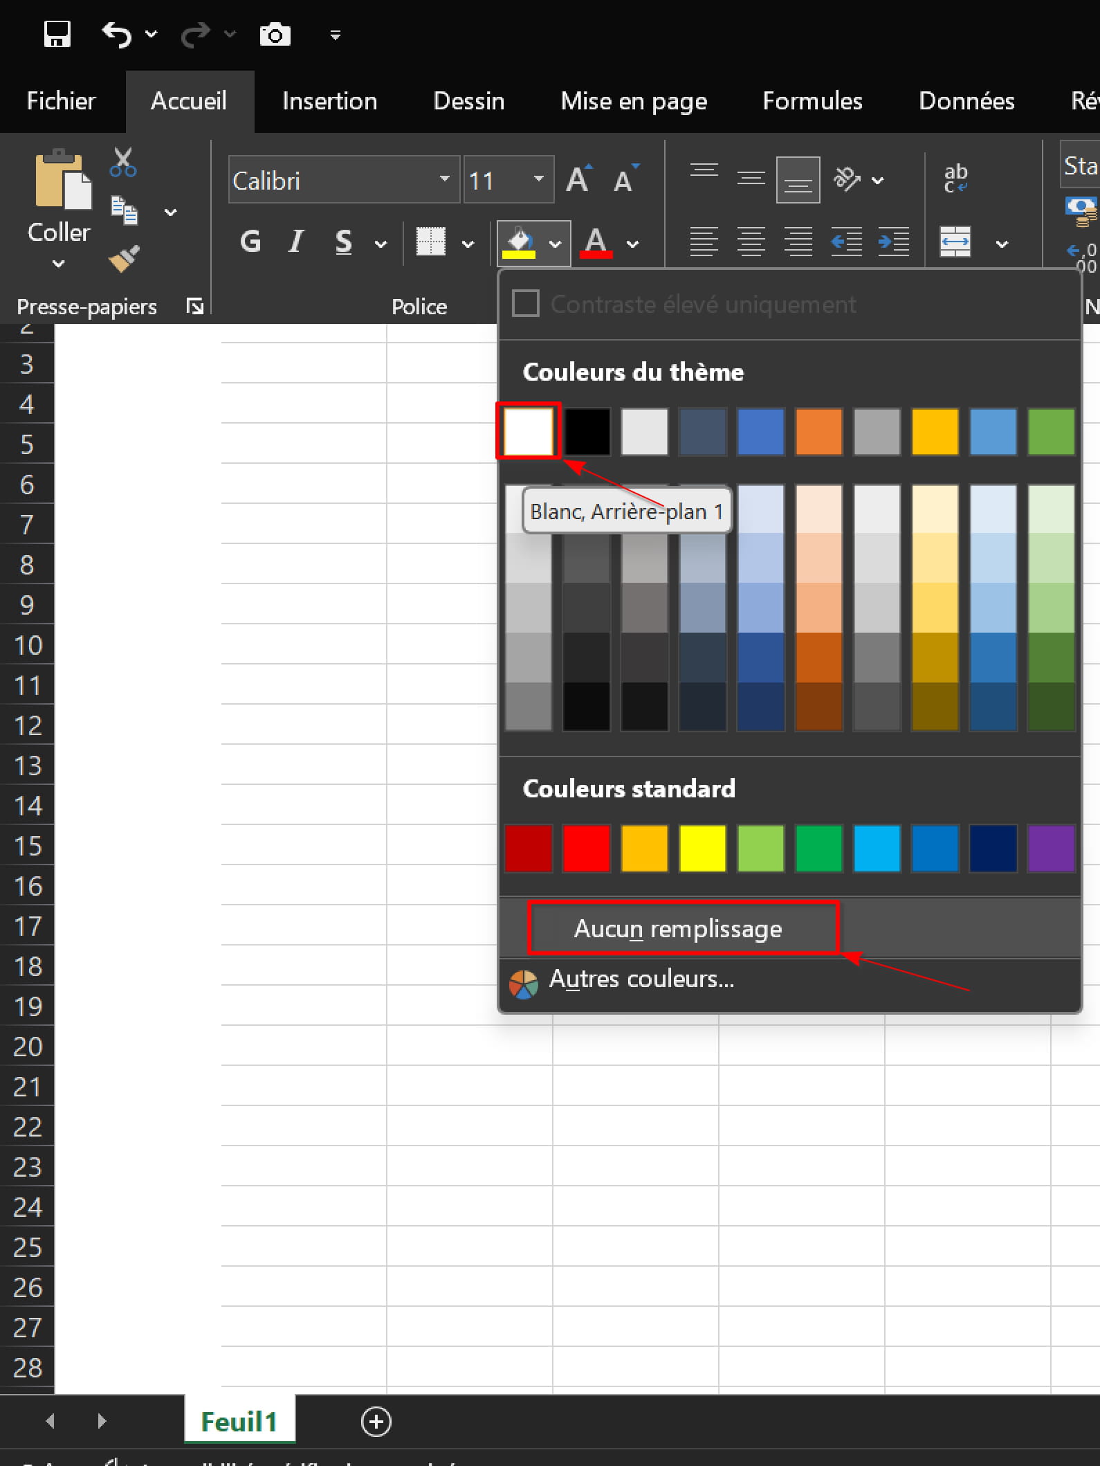The image size is (1100, 1466).
Task: Open the Insertion ribbon tab
Action: tap(329, 101)
